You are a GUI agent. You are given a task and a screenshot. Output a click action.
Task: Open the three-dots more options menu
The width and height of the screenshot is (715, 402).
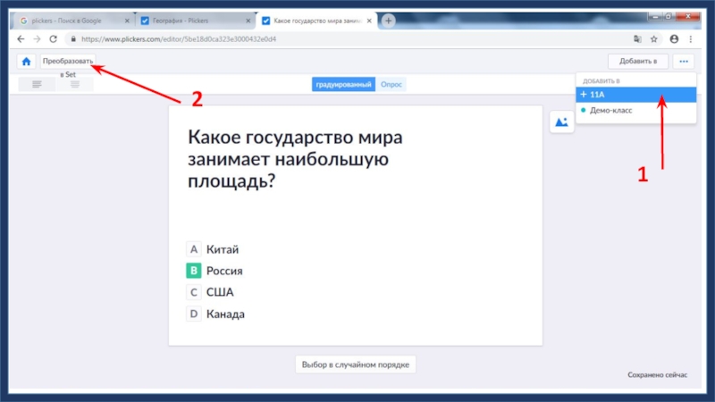pyautogui.click(x=684, y=61)
